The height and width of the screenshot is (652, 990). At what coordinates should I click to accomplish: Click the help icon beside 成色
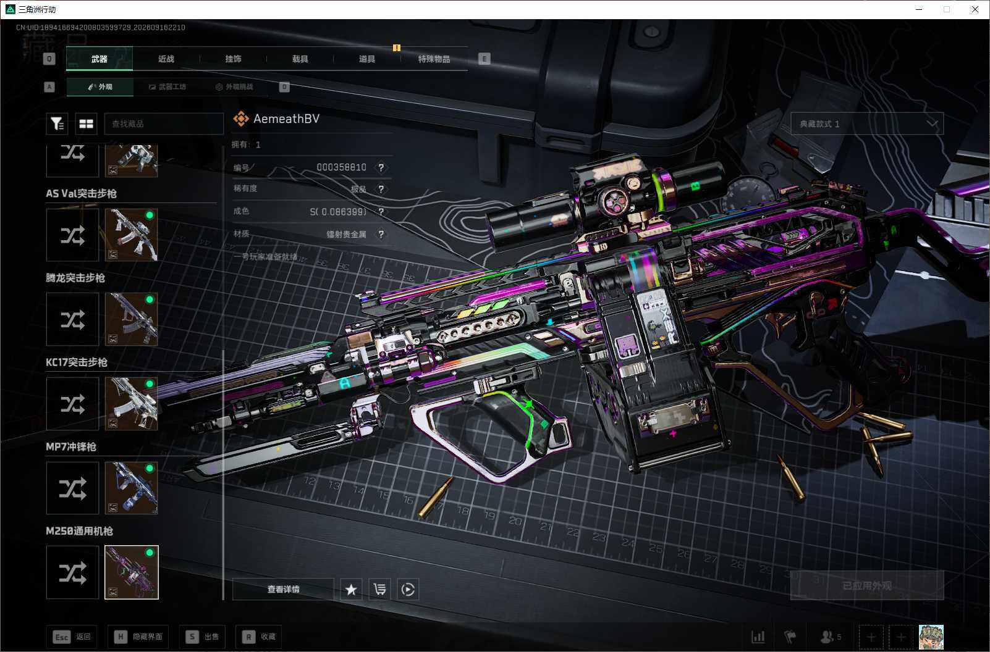[381, 212]
